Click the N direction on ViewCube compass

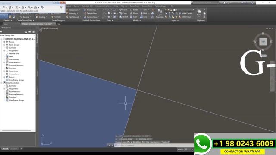(263, 34)
